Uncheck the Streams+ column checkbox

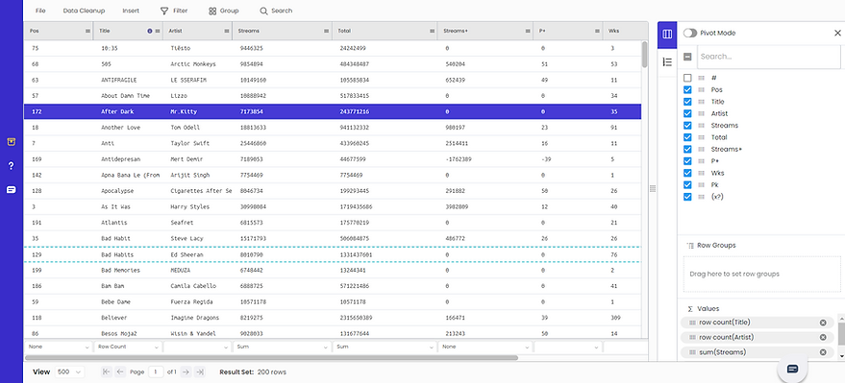point(687,149)
